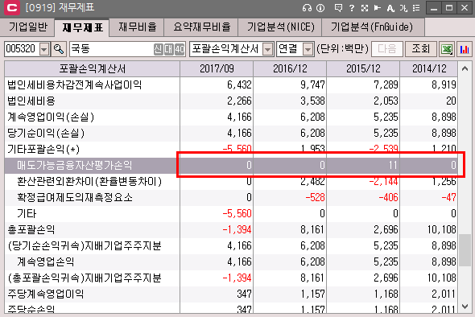The image size is (475, 317).
Task: Switch to the 기업일반 tab
Action: tap(28, 27)
